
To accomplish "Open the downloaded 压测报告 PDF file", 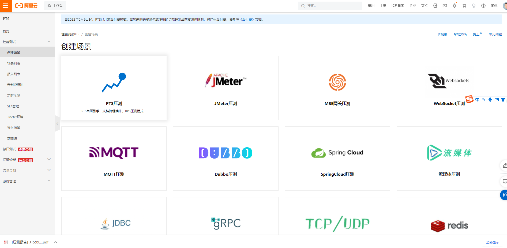I will 30,242.
